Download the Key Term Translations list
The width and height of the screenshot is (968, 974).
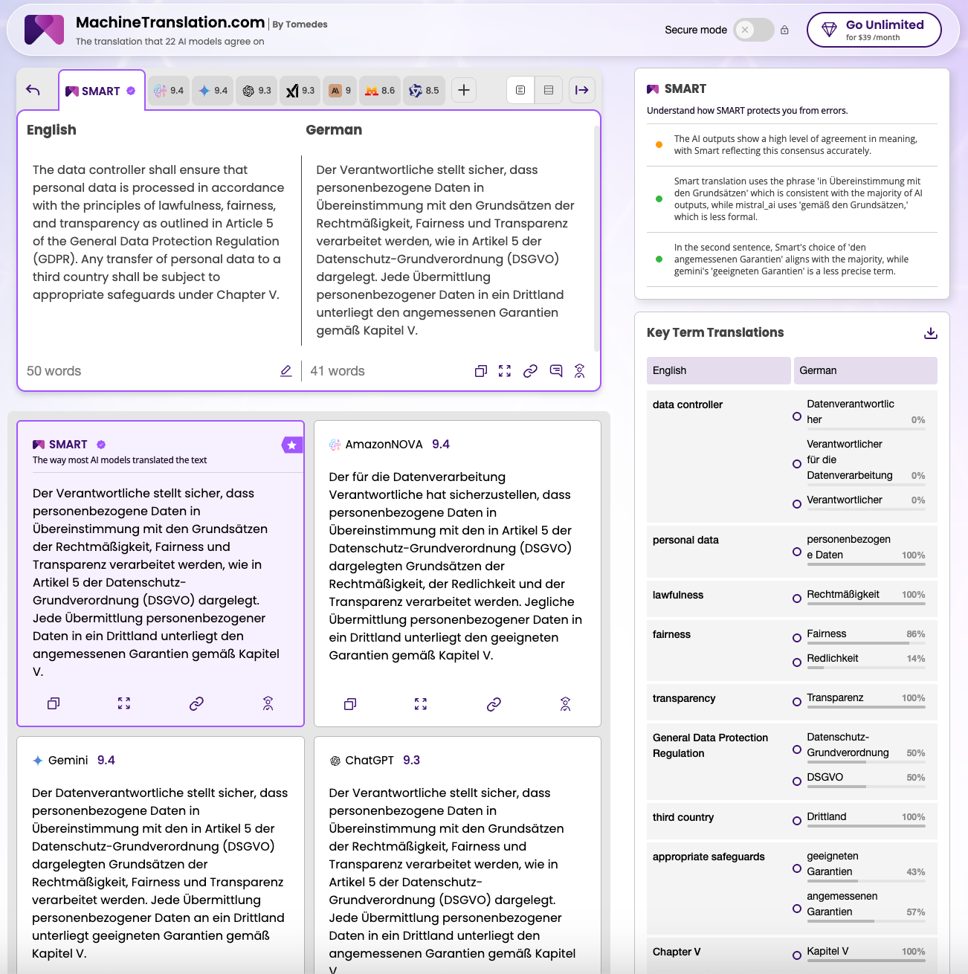930,333
